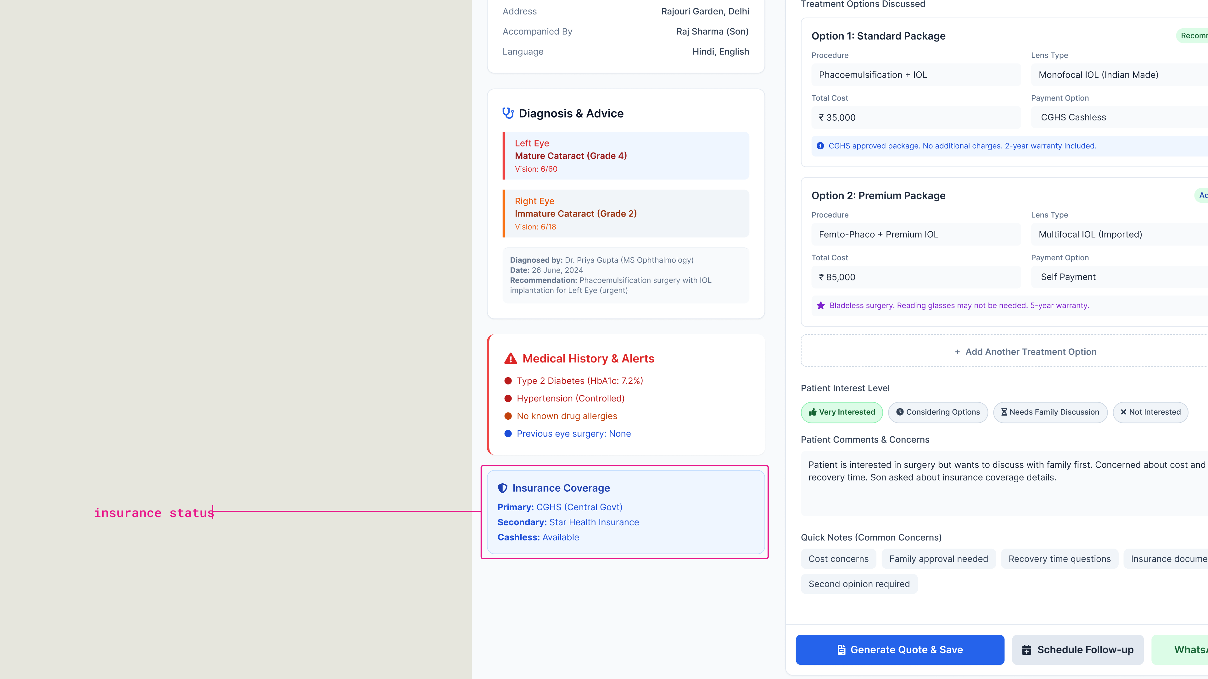Viewport: 1208px width, 679px height.
Task: Open CGHS Cashless payment option dropdown
Action: 1119,118
